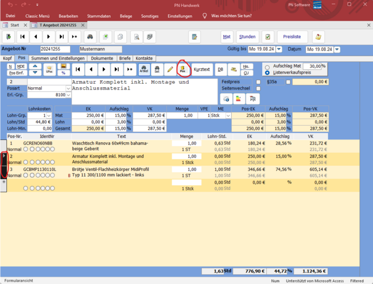Click the cloud info icon below Seitenwechsel
This screenshot has width=373, height=284.
(226, 99)
